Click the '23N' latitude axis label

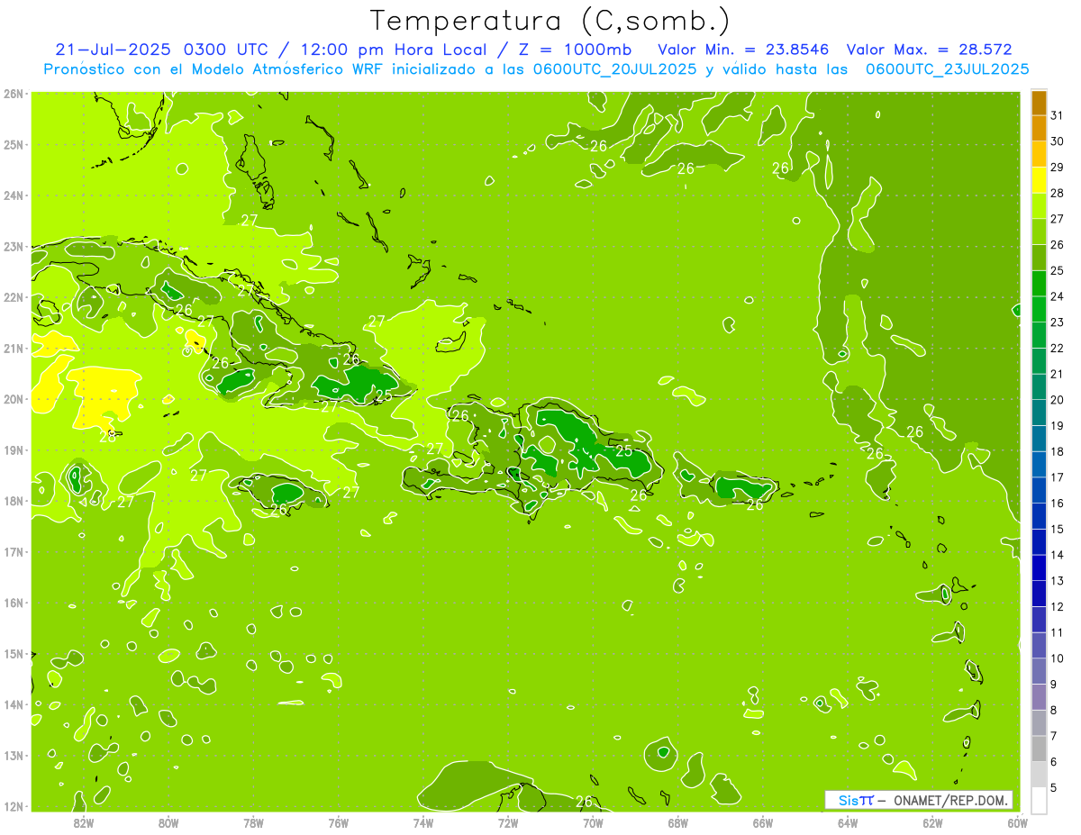pyautogui.click(x=14, y=246)
